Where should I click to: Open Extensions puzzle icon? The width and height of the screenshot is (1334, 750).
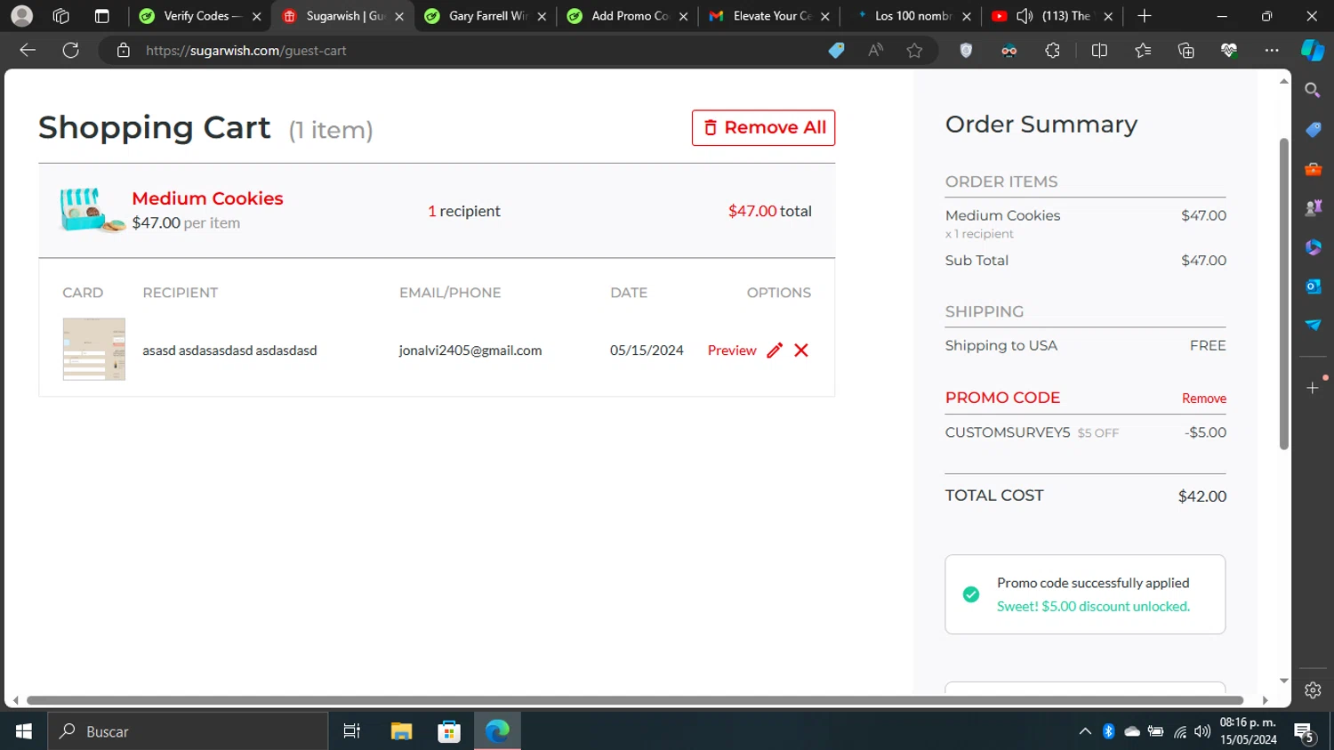pos(1053,51)
